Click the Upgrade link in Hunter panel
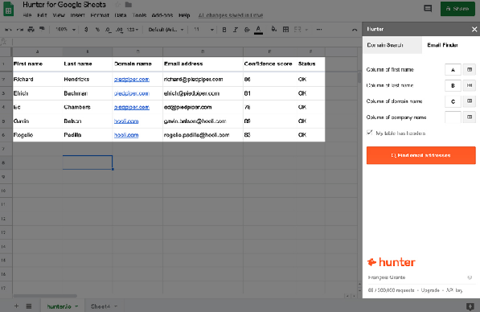480x312 pixels. [430, 290]
